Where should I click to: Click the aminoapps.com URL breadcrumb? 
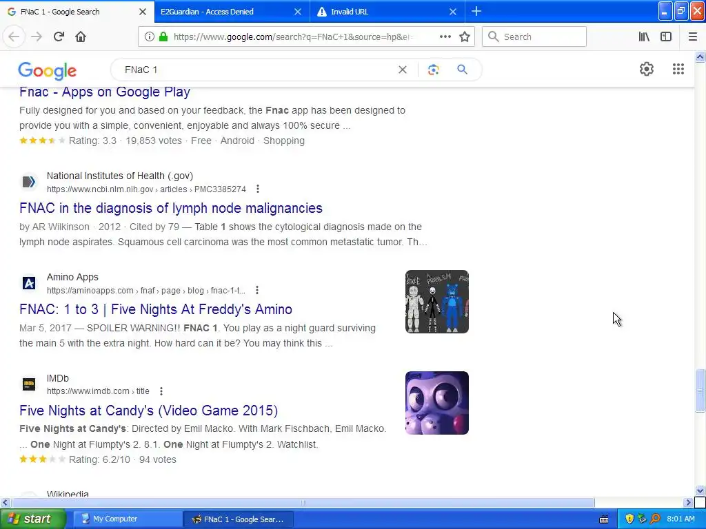(x=146, y=291)
